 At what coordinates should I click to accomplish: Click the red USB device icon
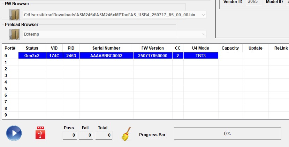click(40, 133)
